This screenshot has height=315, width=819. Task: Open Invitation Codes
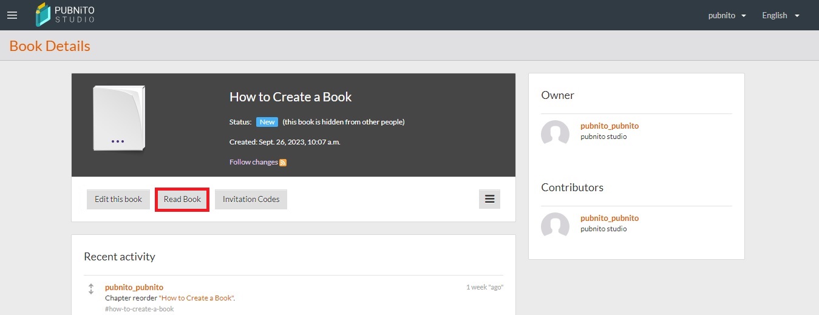point(251,199)
